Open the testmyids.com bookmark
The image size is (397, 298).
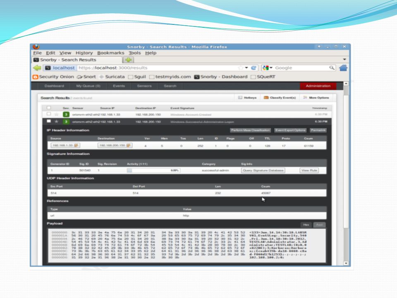tap(170, 77)
